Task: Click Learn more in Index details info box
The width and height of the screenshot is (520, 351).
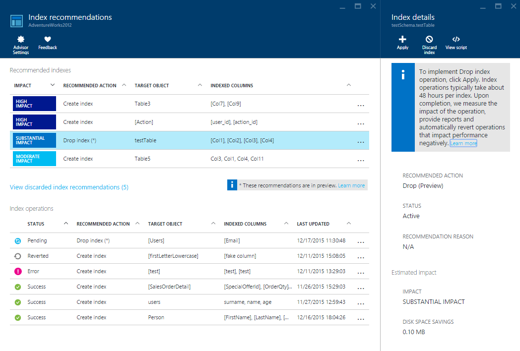Action: [x=463, y=143]
